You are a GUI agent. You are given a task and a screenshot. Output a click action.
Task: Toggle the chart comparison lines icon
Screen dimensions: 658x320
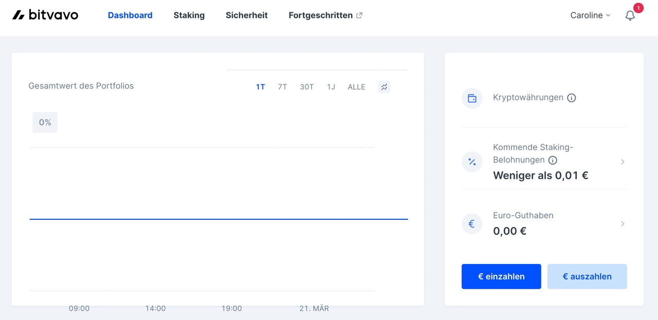tap(383, 87)
